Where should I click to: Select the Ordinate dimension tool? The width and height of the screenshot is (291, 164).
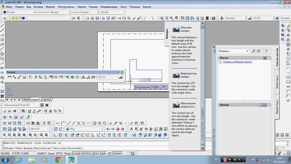[x=25, y=77]
